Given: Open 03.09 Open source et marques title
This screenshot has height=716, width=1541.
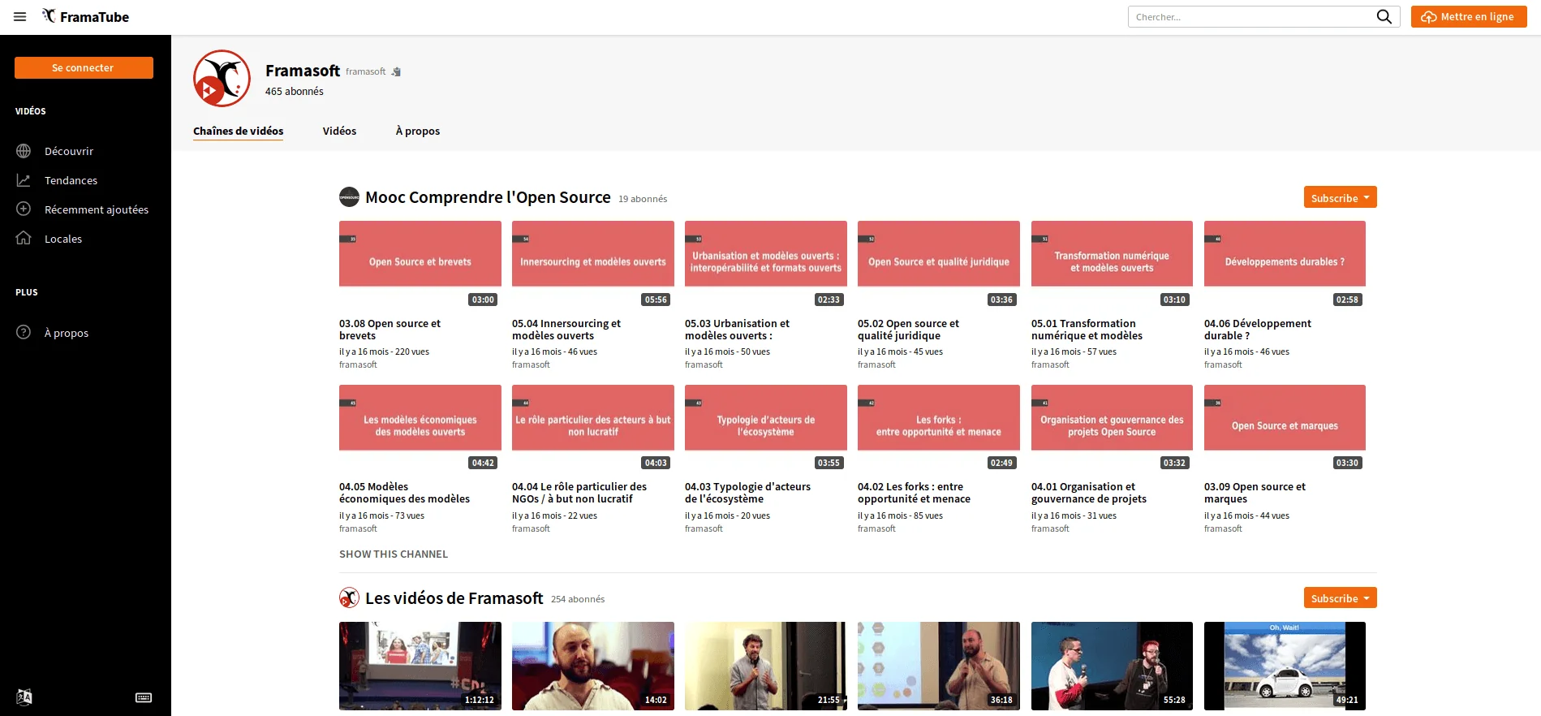Looking at the screenshot, I should (x=1255, y=493).
